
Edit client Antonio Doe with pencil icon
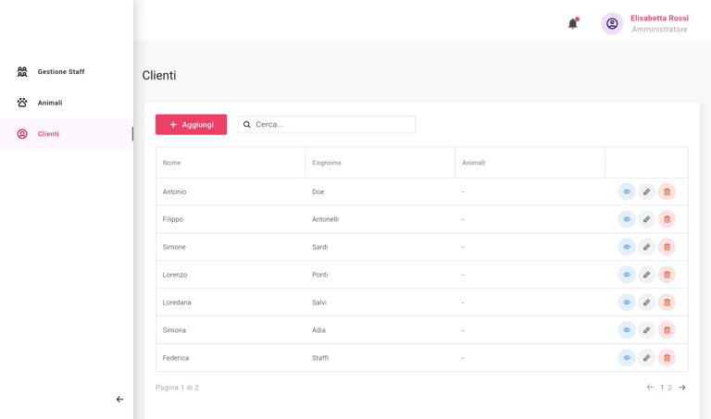[x=647, y=191]
